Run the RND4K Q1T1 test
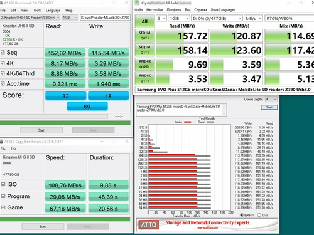 click(x=144, y=78)
